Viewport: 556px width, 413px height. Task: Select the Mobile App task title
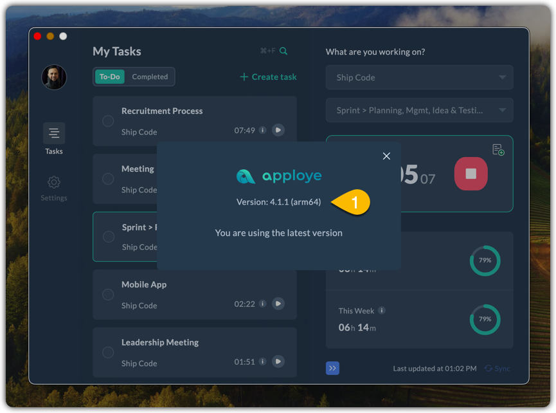pyautogui.click(x=144, y=284)
